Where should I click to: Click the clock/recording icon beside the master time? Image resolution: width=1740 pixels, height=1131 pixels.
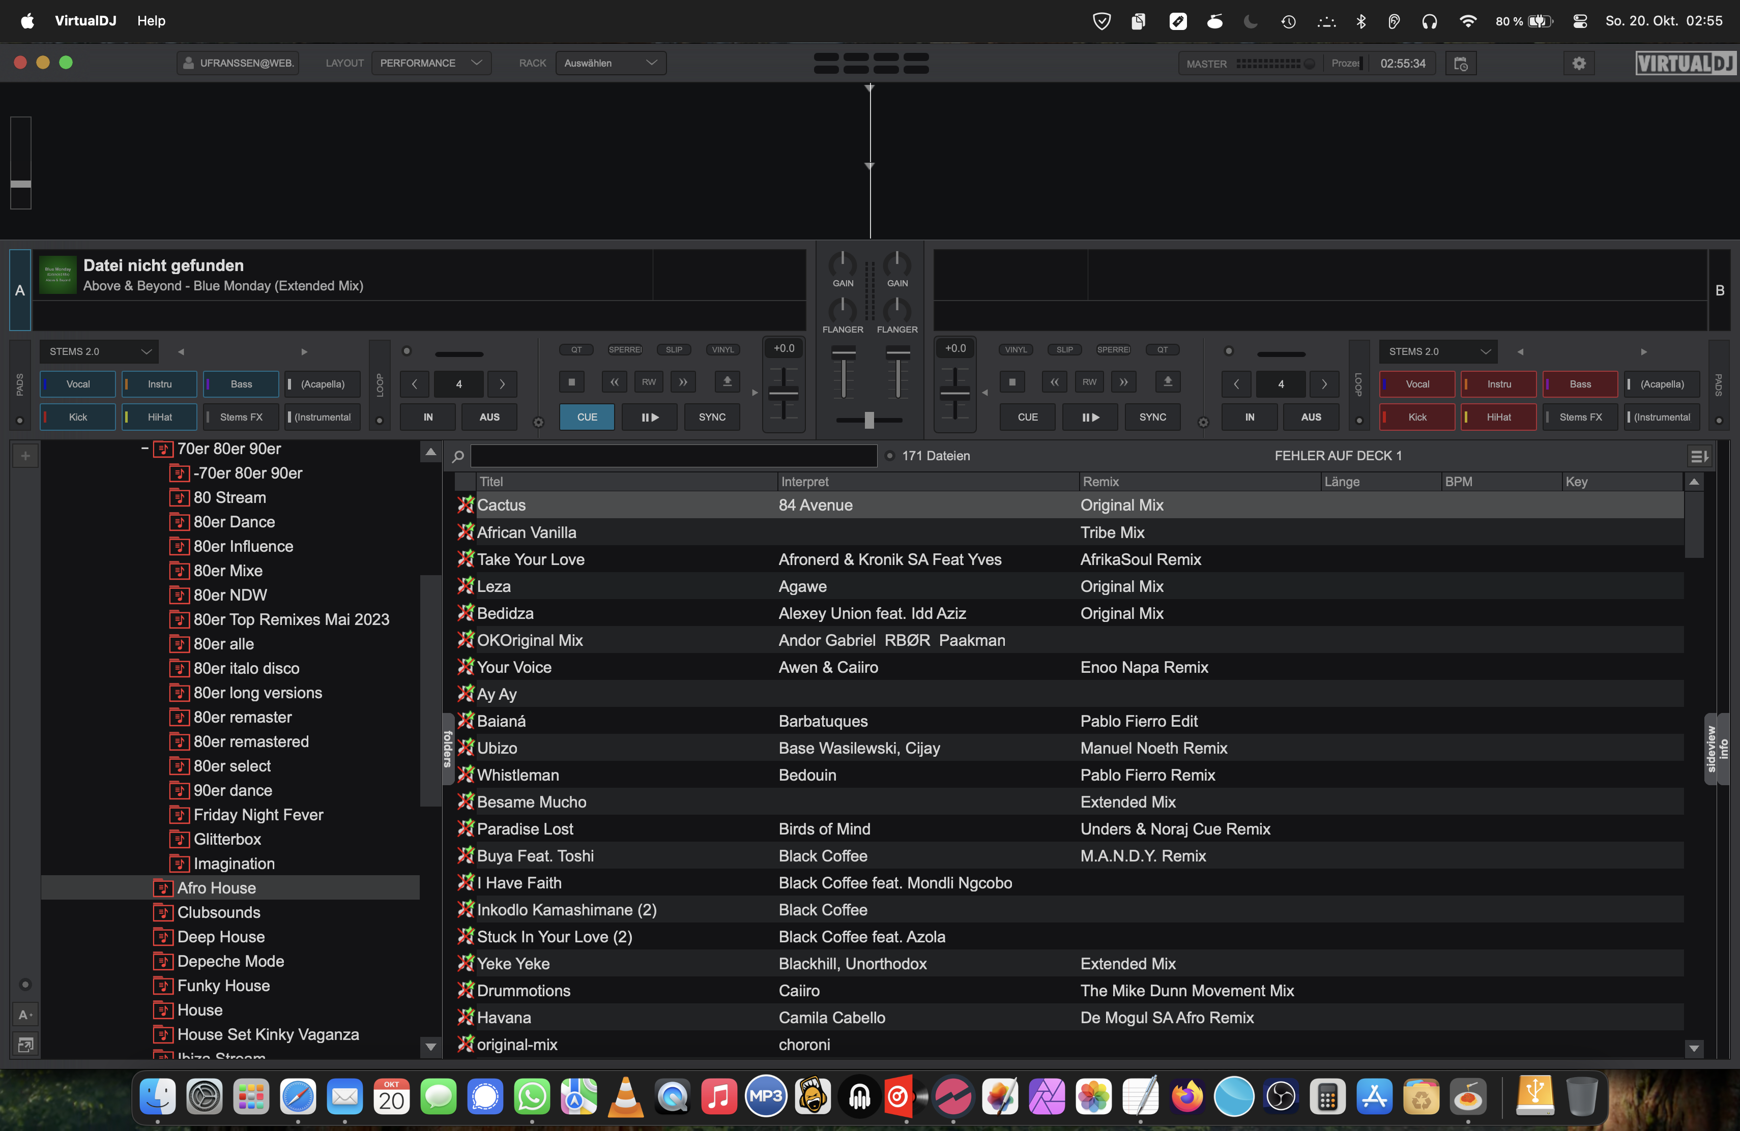pos(1461,64)
